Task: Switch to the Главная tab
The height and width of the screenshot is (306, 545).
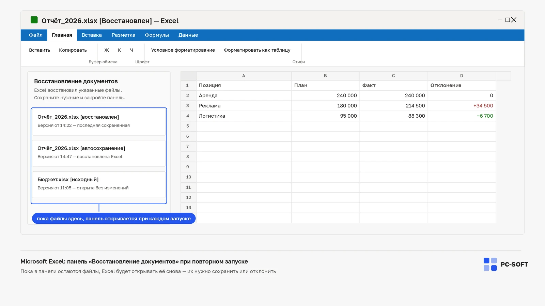Action: (62, 35)
